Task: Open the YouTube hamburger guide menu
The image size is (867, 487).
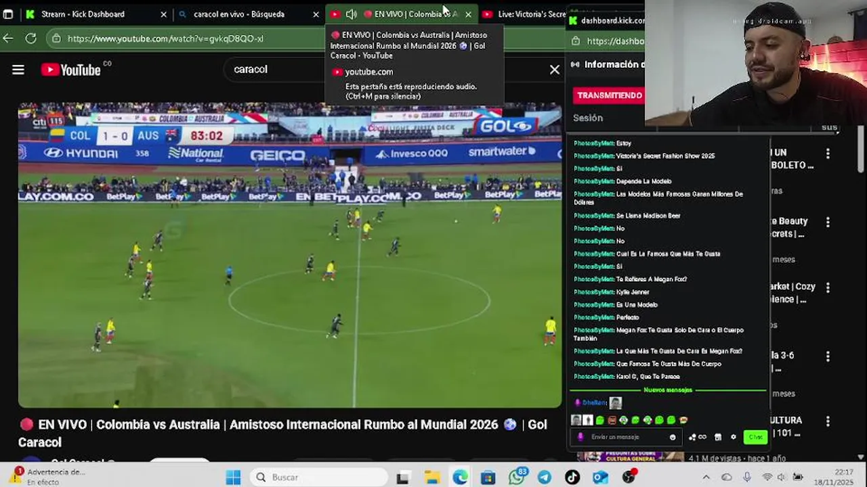Action: 18,70
